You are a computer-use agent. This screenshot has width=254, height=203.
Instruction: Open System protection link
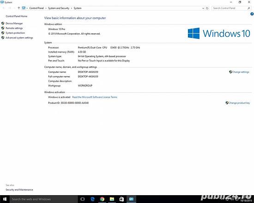click(x=15, y=33)
